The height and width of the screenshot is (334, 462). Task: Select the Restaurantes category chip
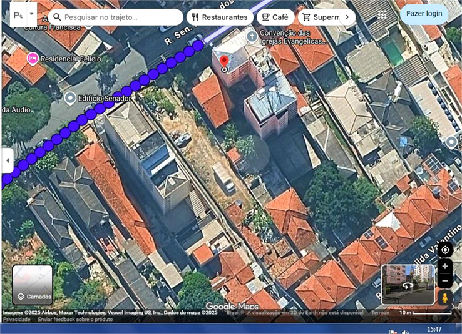(x=220, y=17)
